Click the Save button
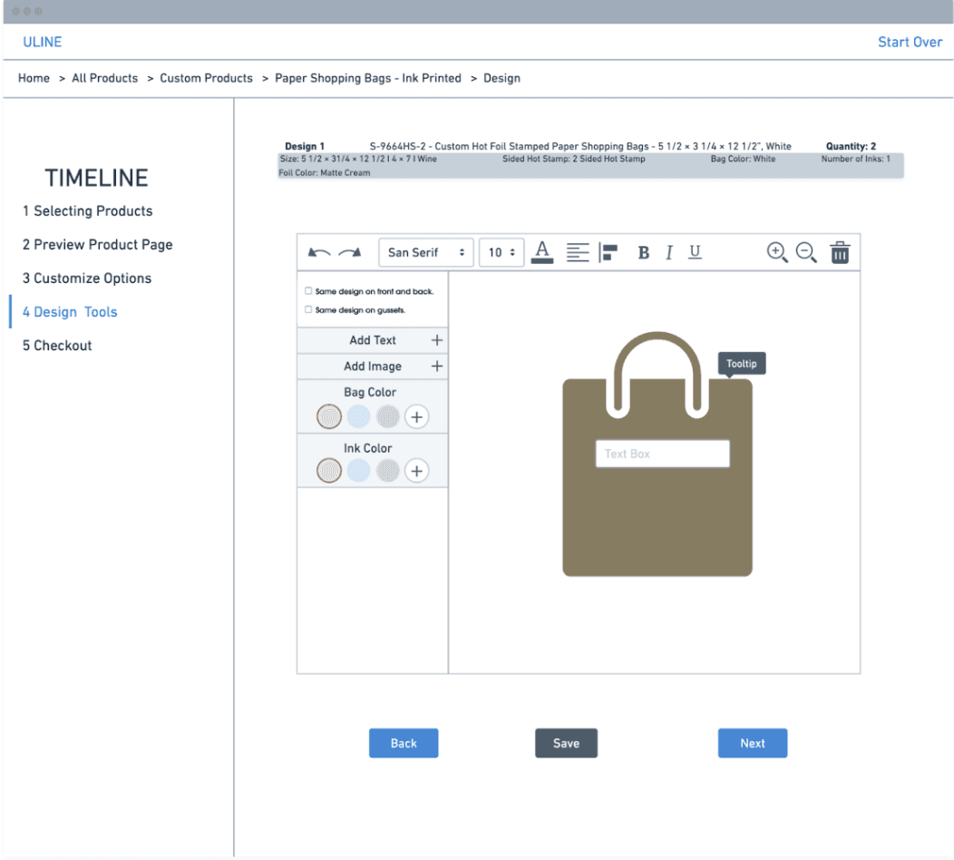Image resolution: width=954 pixels, height=860 pixels. click(567, 743)
